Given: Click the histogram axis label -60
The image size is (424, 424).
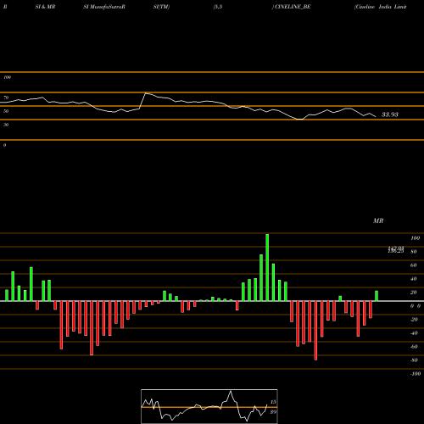Looking at the screenshot, I should point(414,347).
